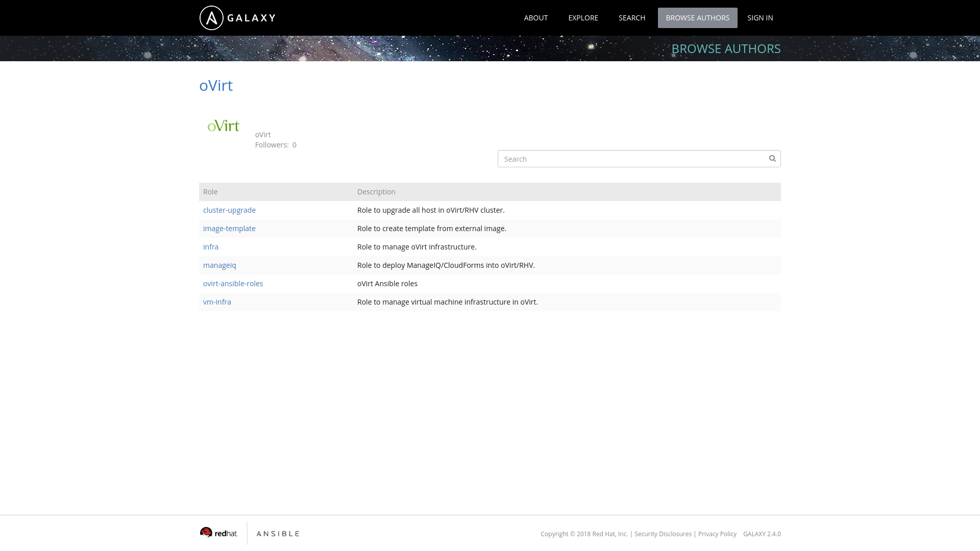Click the Ansible logo in footer
Screen dimensions: 980x551
pos(278,534)
